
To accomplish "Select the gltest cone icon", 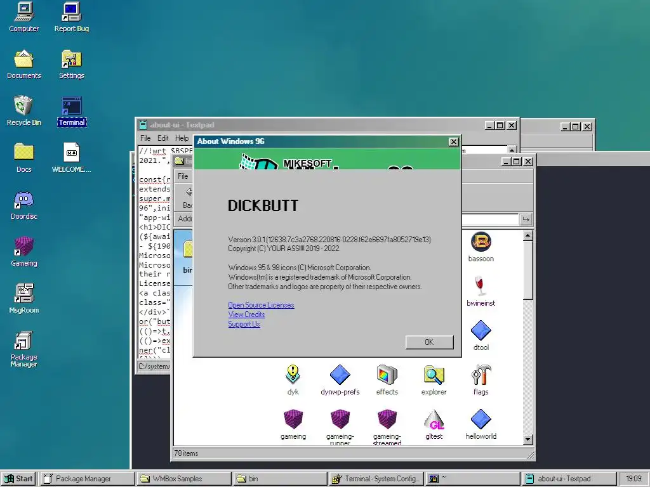I will click(x=434, y=424).
